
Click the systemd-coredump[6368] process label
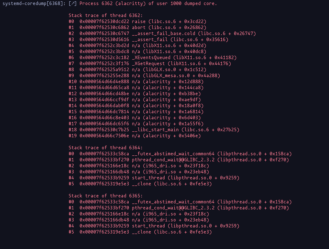pos(32,4)
